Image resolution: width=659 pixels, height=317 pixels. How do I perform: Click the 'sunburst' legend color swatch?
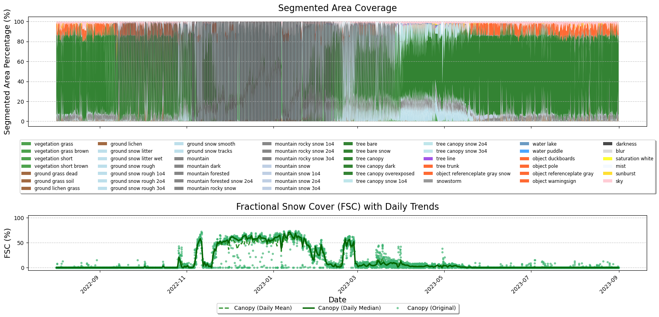click(607, 174)
